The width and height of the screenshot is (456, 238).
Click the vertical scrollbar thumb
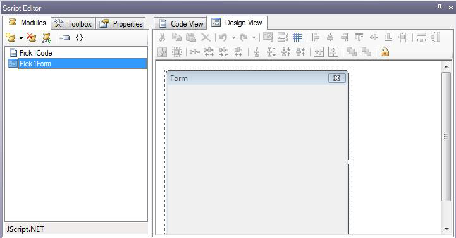pos(446,136)
